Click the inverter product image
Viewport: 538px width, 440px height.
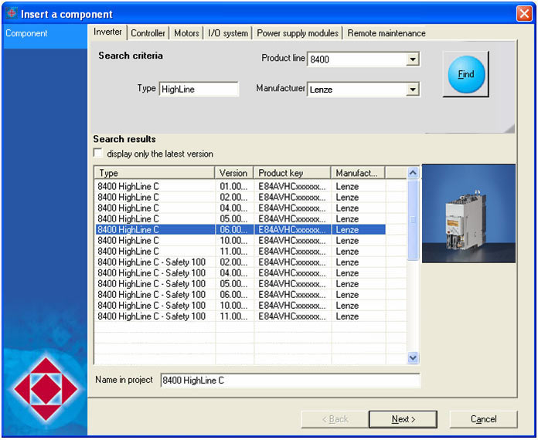[468, 213]
